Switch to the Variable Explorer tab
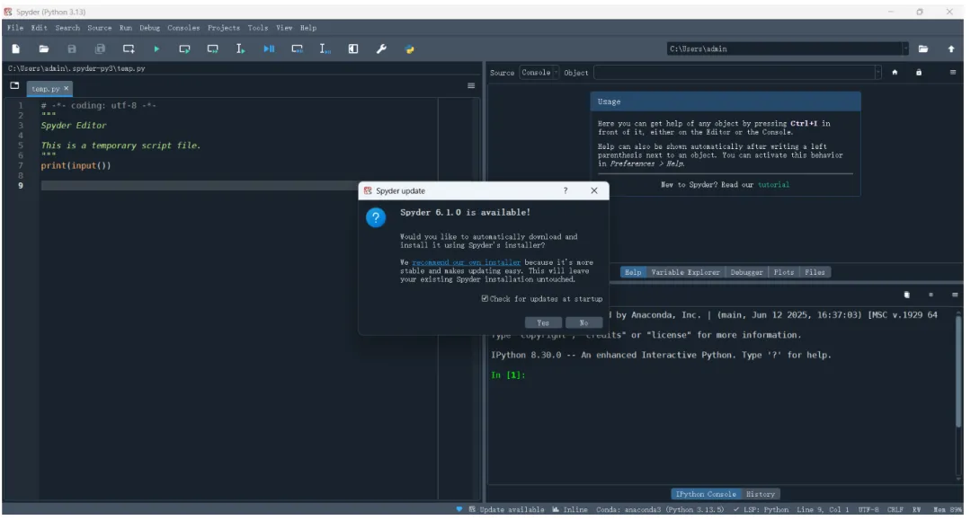The height and width of the screenshot is (520, 971). 684,272
